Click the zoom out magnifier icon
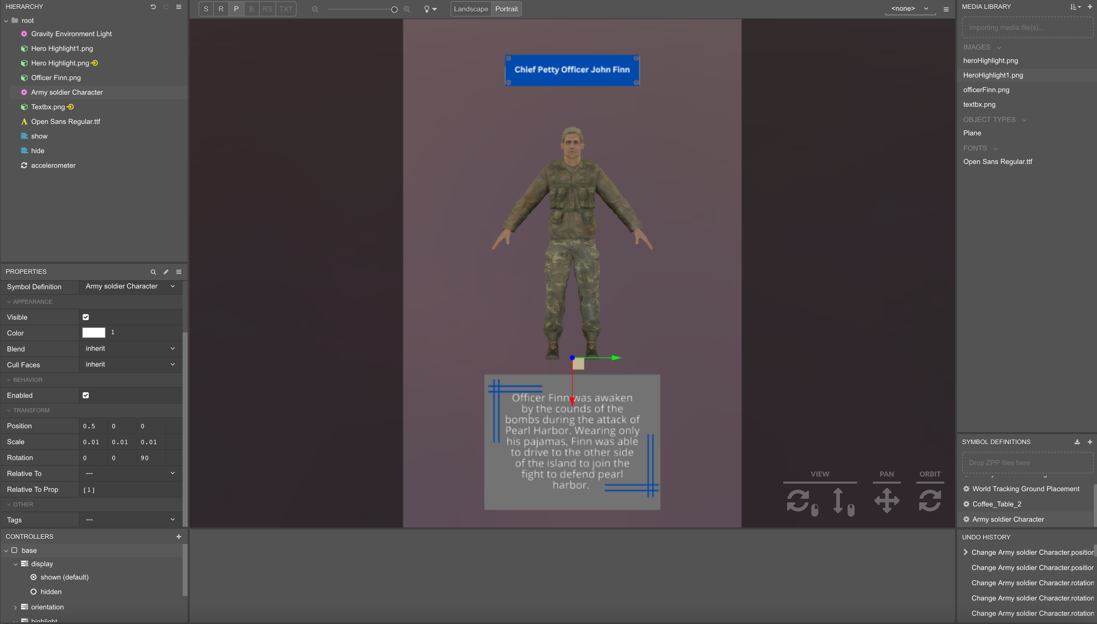 point(315,9)
